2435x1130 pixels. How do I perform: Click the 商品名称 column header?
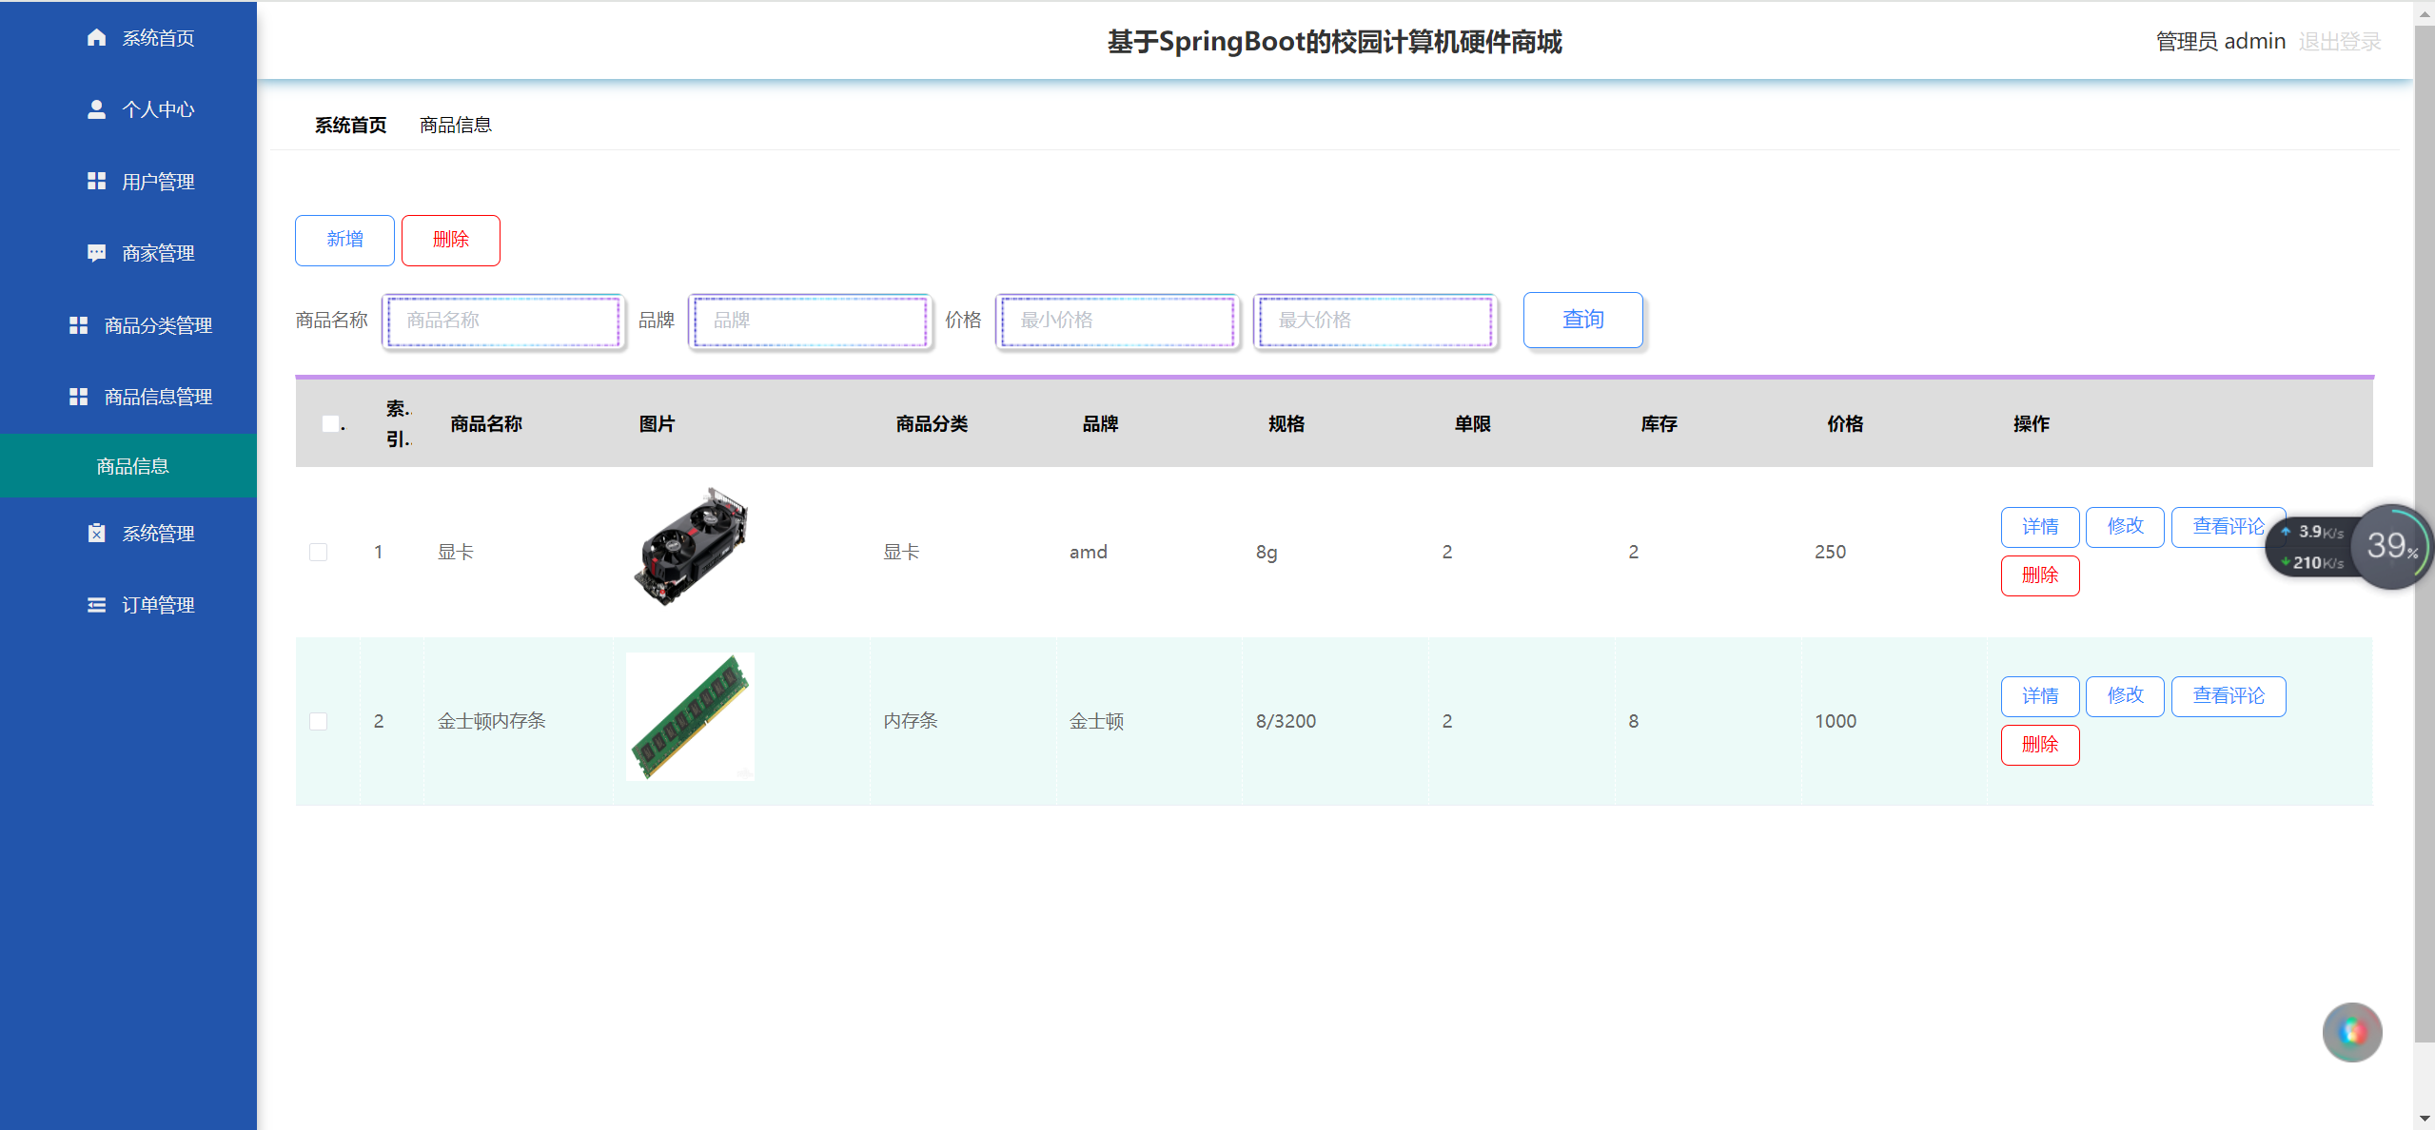(x=485, y=424)
